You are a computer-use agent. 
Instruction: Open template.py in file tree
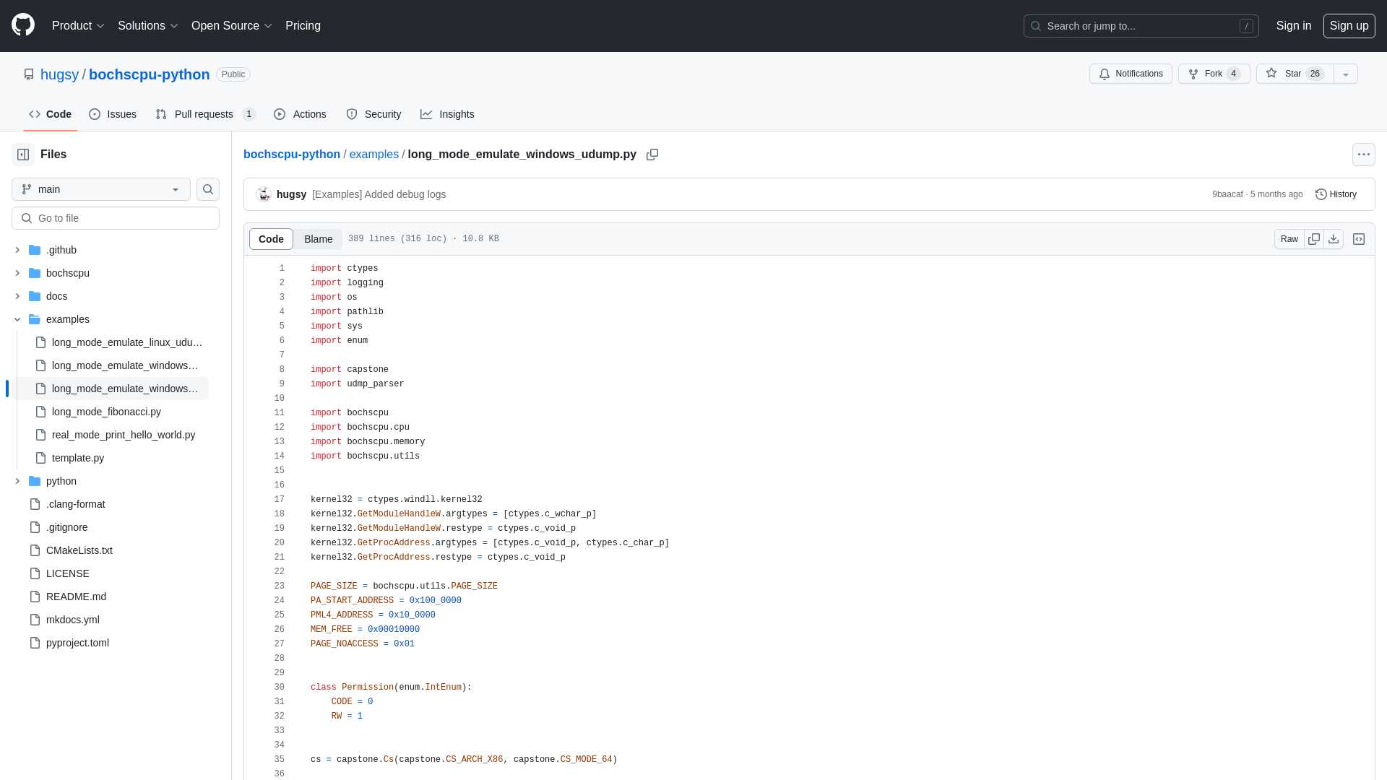click(78, 458)
